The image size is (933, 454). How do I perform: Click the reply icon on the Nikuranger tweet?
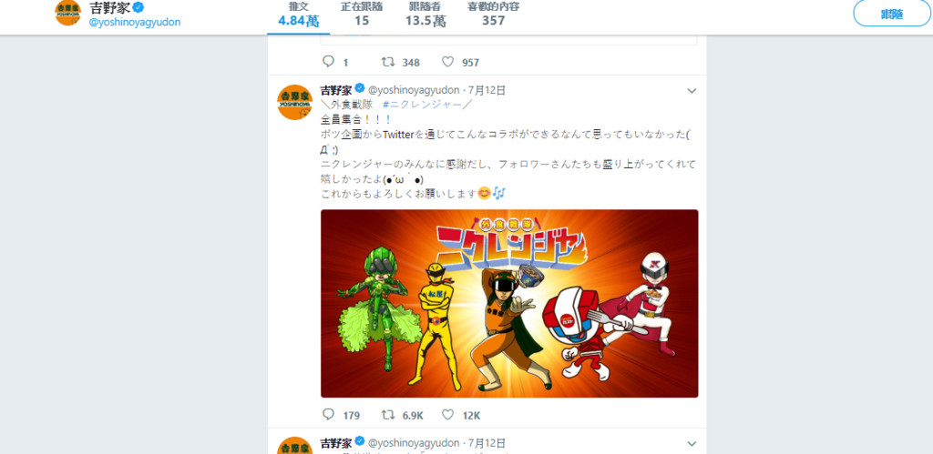click(328, 415)
